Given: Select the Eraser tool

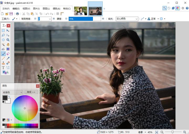Looking at the screenshot, I should pyautogui.click(x=8, y=54).
